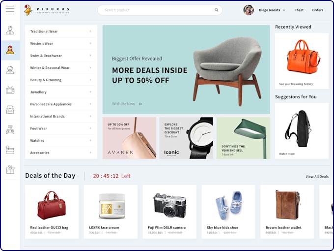Go to the Chart page
The height and width of the screenshot is (251, 334).
pyautogui.click(x=299, y=10)
